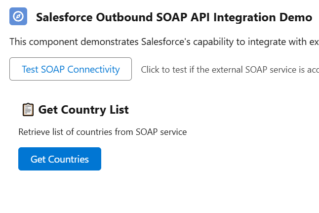The width and height of the screenshot is (319, 213).
Task: Click the hint 'Click to test if the external SOAP service'
Action: 230,70
